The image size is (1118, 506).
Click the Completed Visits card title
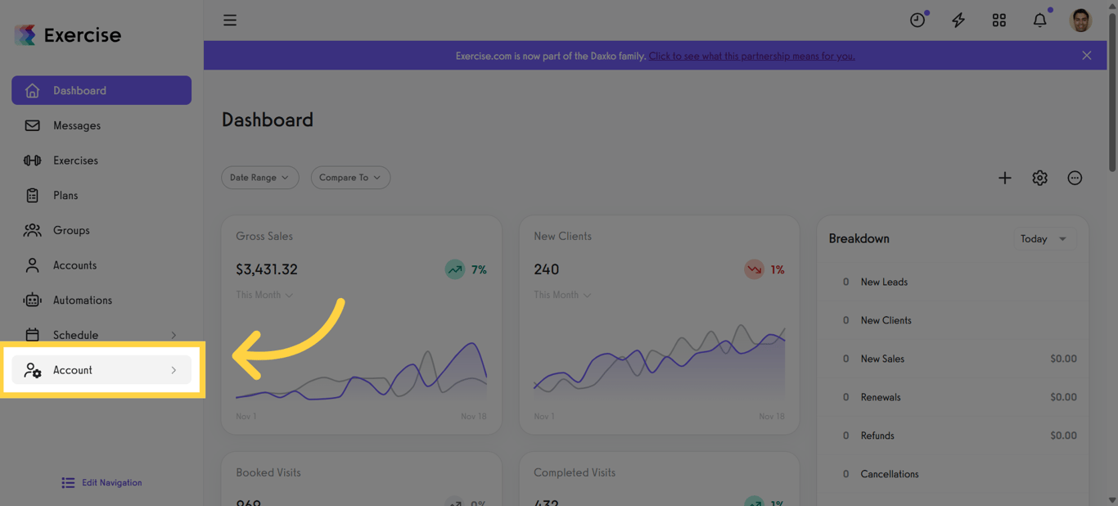click(575, 472)
